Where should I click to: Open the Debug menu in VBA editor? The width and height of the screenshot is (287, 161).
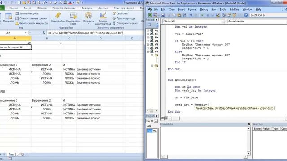pyautogui.click(x=204, y=9)
